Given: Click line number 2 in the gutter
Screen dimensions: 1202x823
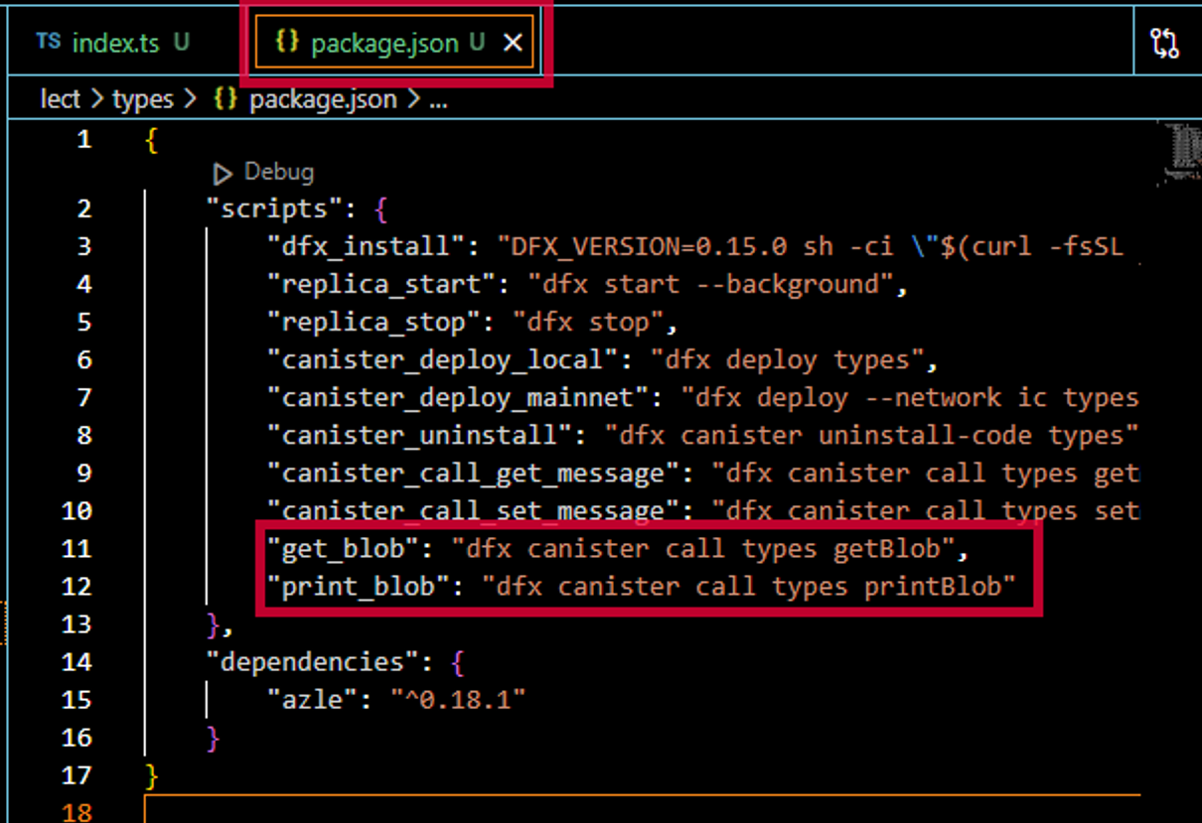Looking at the screenshot, I should (x=83, y=208).
